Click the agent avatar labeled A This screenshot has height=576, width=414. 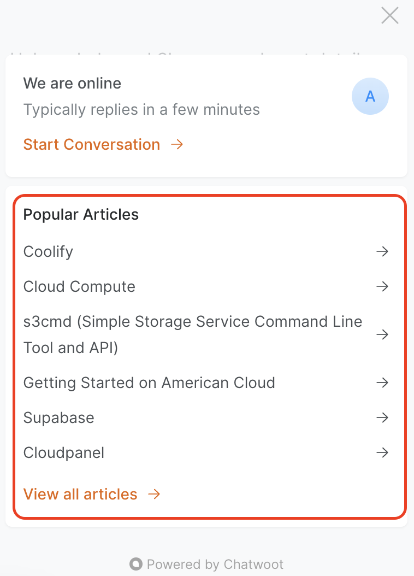pos(370,96)
